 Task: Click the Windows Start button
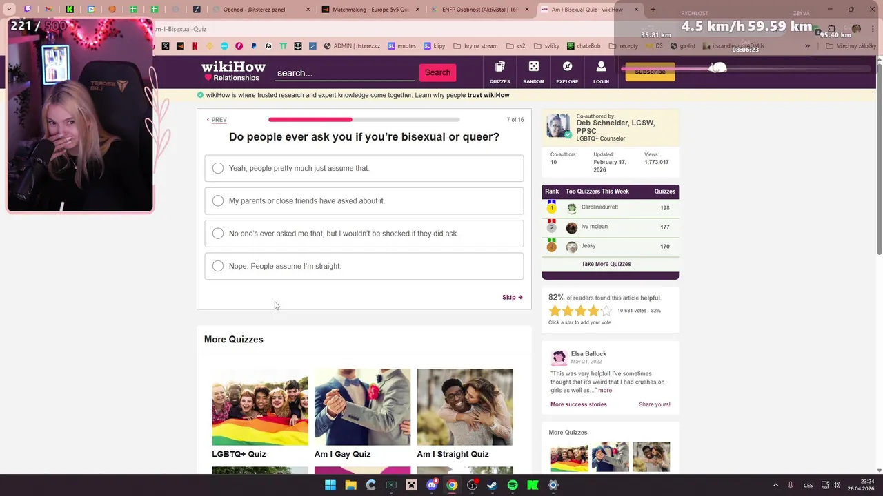[330, 485]
